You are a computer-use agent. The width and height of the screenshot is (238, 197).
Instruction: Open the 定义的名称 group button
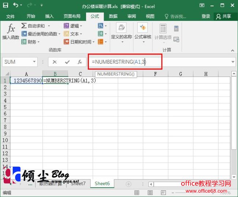point(122,33)
